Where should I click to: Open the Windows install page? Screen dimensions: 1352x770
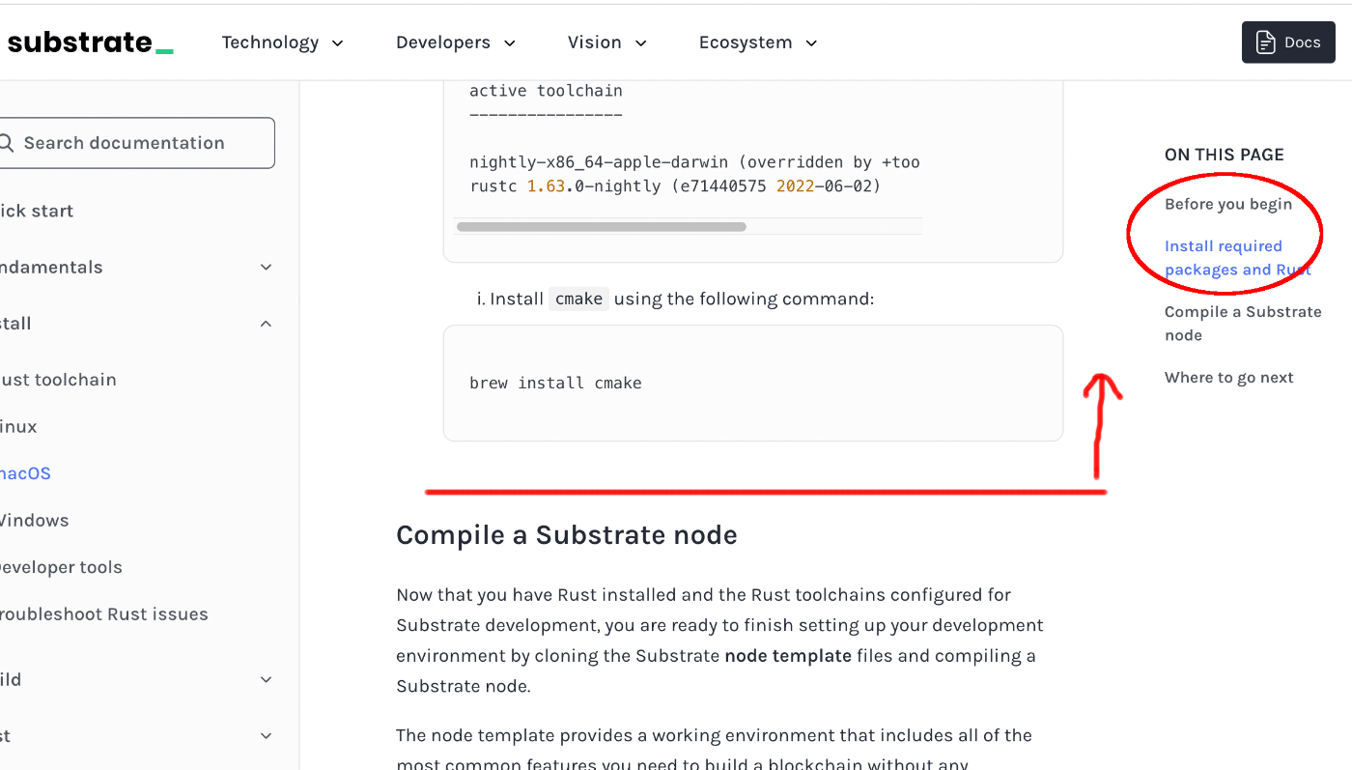point(34,520)
